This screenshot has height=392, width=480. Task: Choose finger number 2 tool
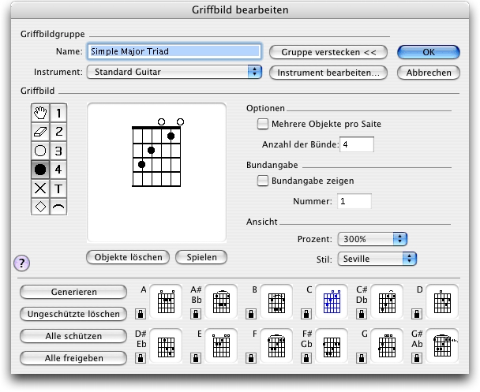58,132
